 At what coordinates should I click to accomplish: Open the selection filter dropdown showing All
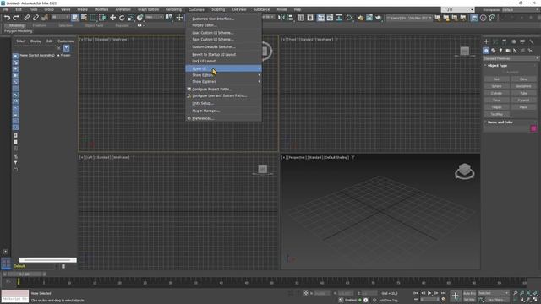[x=60, y=17]
